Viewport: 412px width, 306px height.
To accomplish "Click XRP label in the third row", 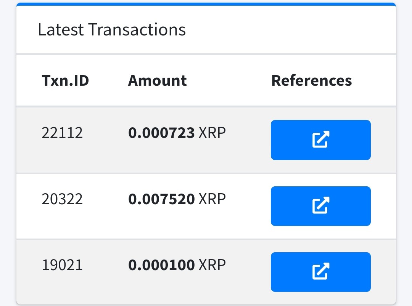I will point(212,265).
